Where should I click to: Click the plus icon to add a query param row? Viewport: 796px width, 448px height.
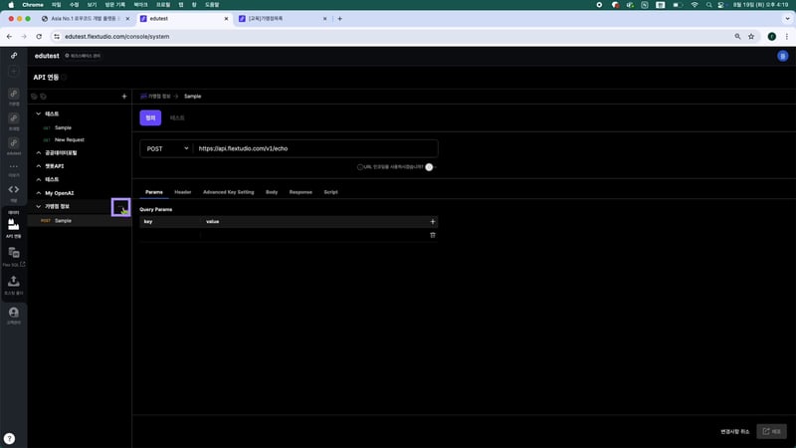click(432, 221)
